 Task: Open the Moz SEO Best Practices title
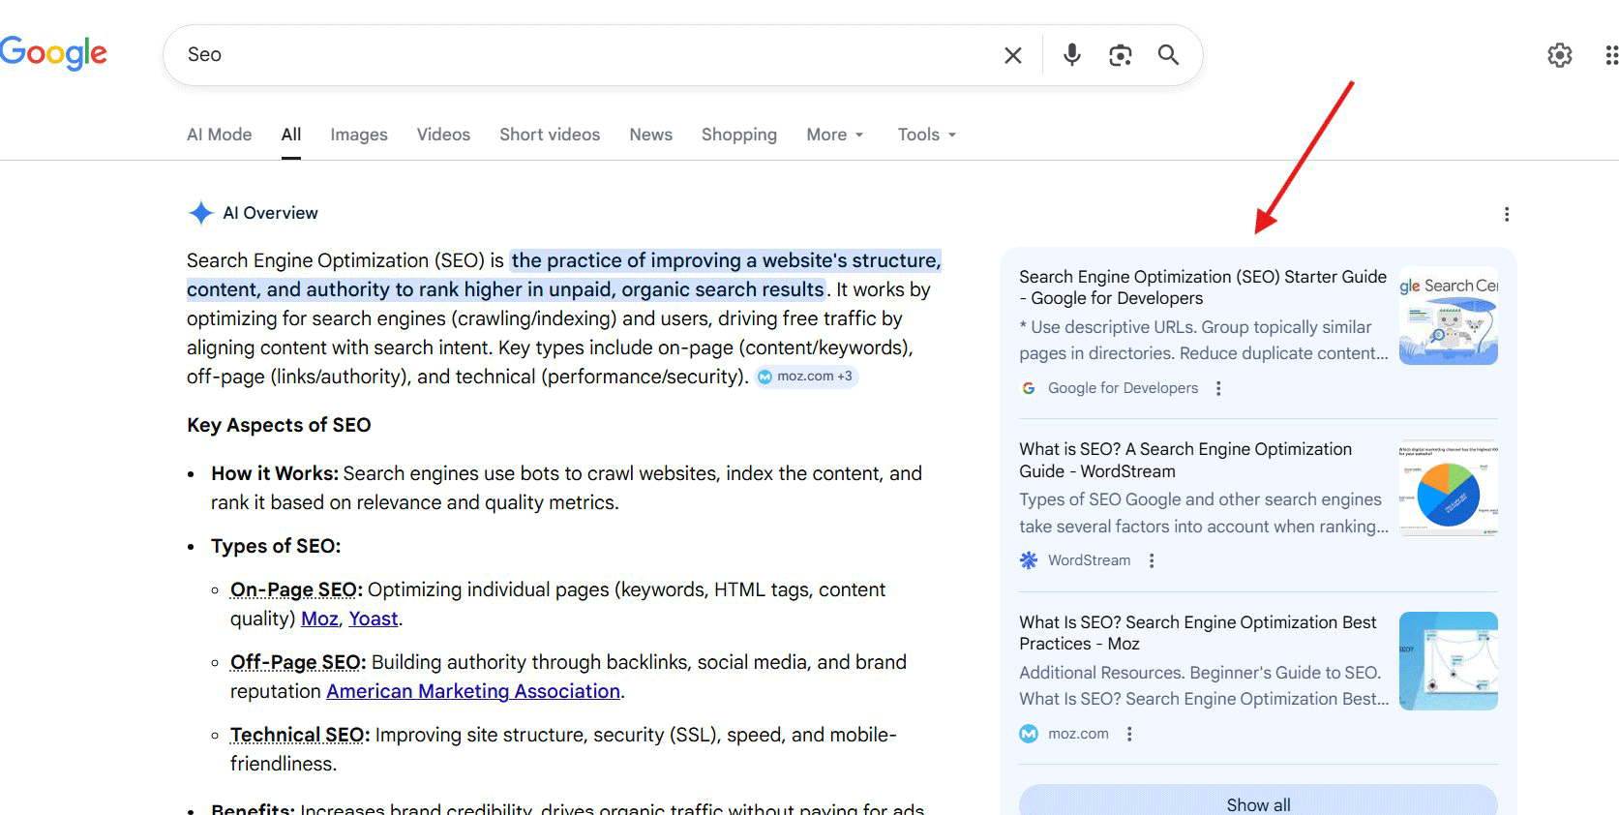tap(1198, 633)
